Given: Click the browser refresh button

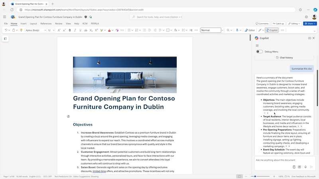Looking at the screenshot, I should [x=12, y=10].
